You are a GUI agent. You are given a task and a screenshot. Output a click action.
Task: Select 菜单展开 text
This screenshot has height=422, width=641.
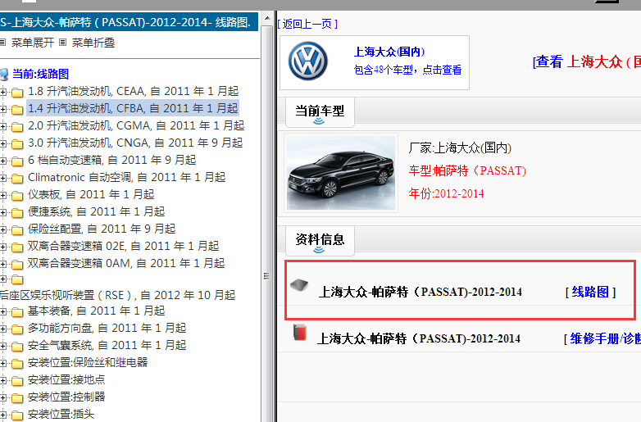(33, 43)
